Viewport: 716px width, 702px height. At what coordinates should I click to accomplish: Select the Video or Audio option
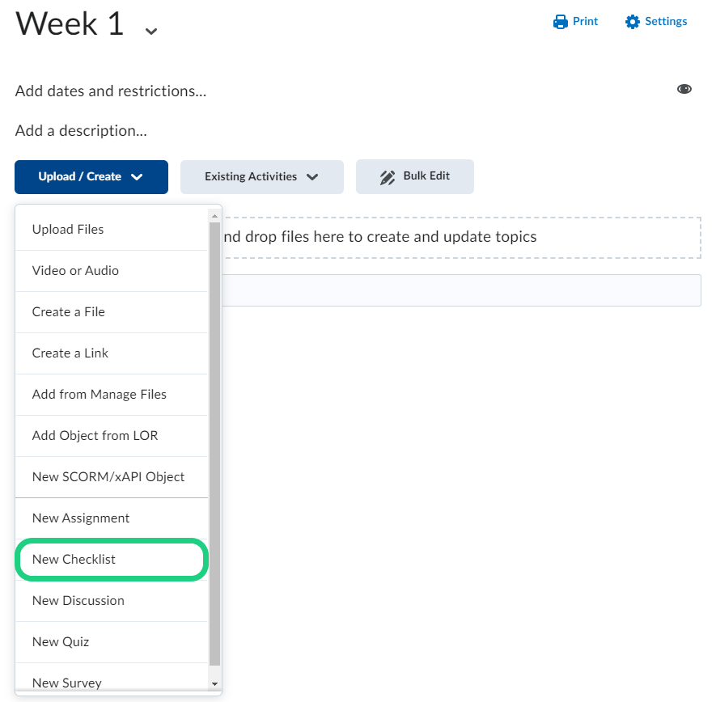[x=75, y=271]
